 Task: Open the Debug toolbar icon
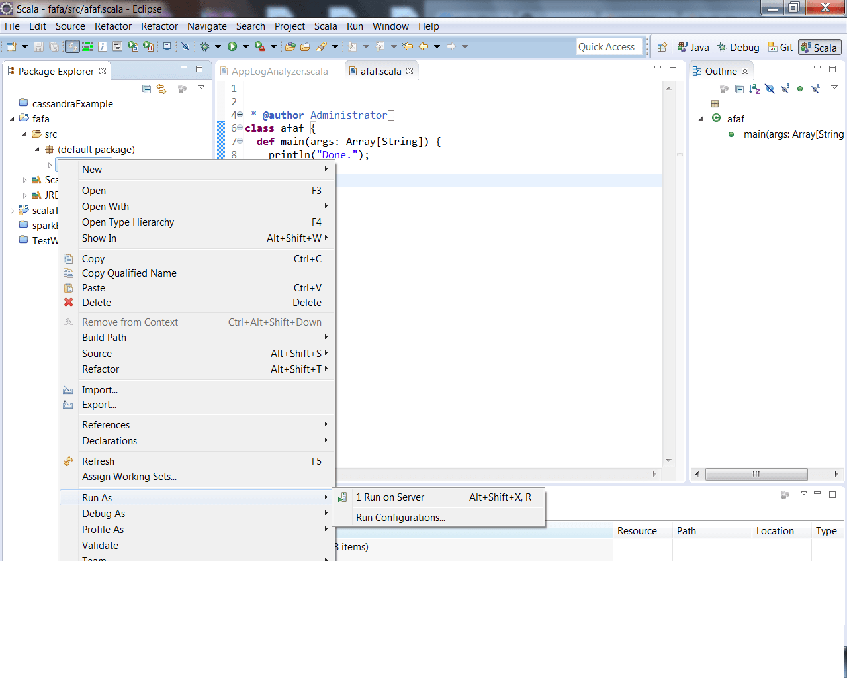204,46
